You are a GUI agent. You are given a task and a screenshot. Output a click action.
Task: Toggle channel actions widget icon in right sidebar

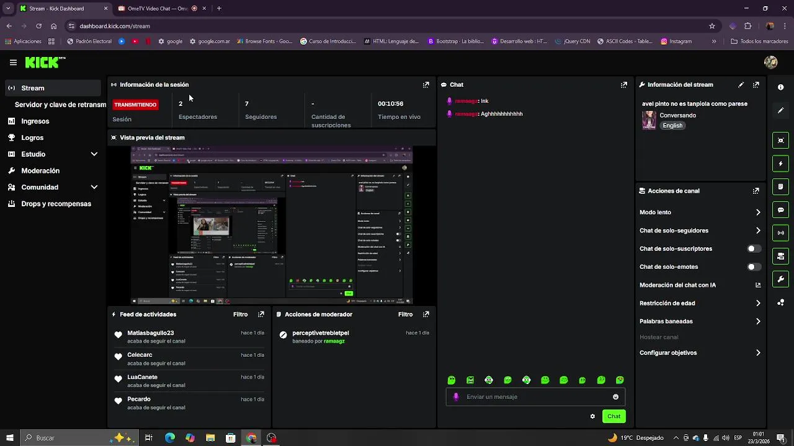(780, 256)
